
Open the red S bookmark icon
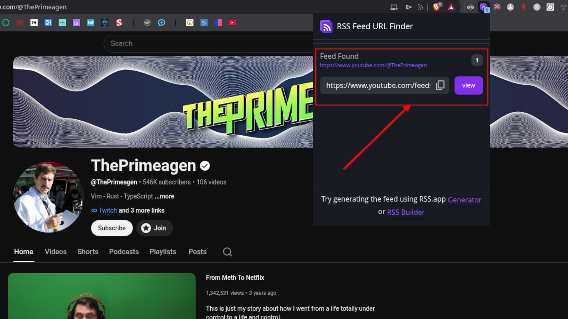pos(119,23)
